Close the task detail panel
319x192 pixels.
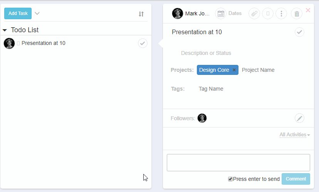308,10
